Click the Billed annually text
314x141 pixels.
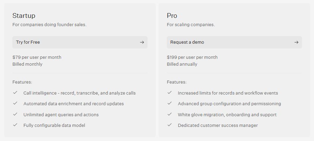[182, 64]
